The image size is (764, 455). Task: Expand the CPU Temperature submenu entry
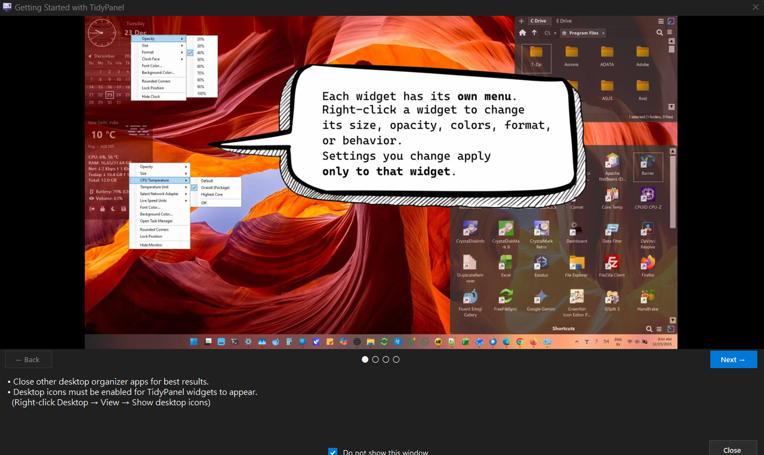point(159,180)
